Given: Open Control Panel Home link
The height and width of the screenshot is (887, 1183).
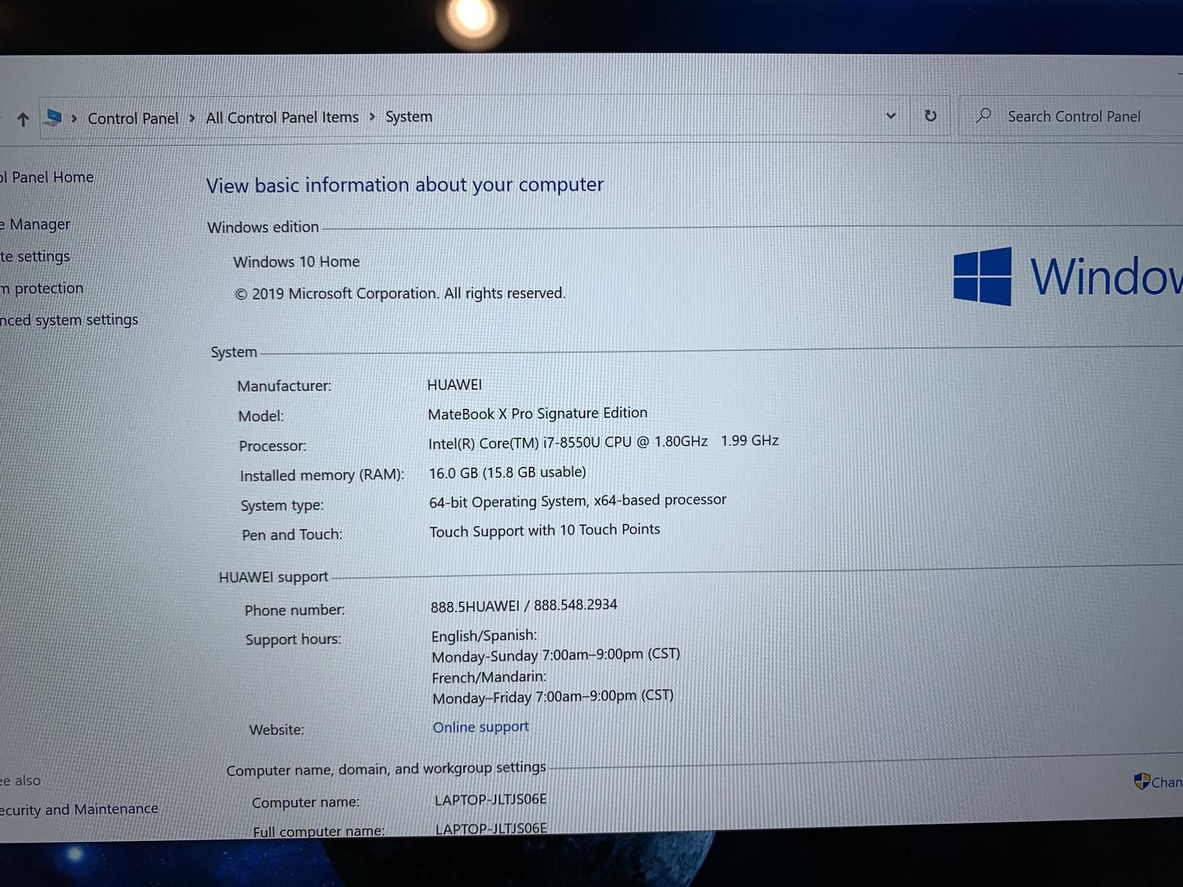Looking at the screenshot, I should tap(47, 177).
